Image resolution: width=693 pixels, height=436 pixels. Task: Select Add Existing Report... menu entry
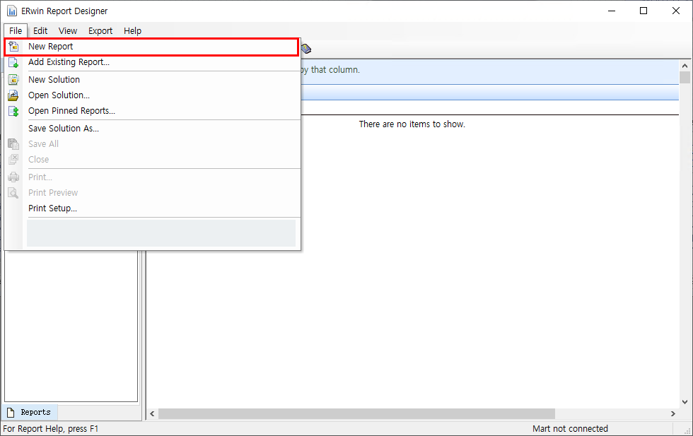(x=152, y=62)
